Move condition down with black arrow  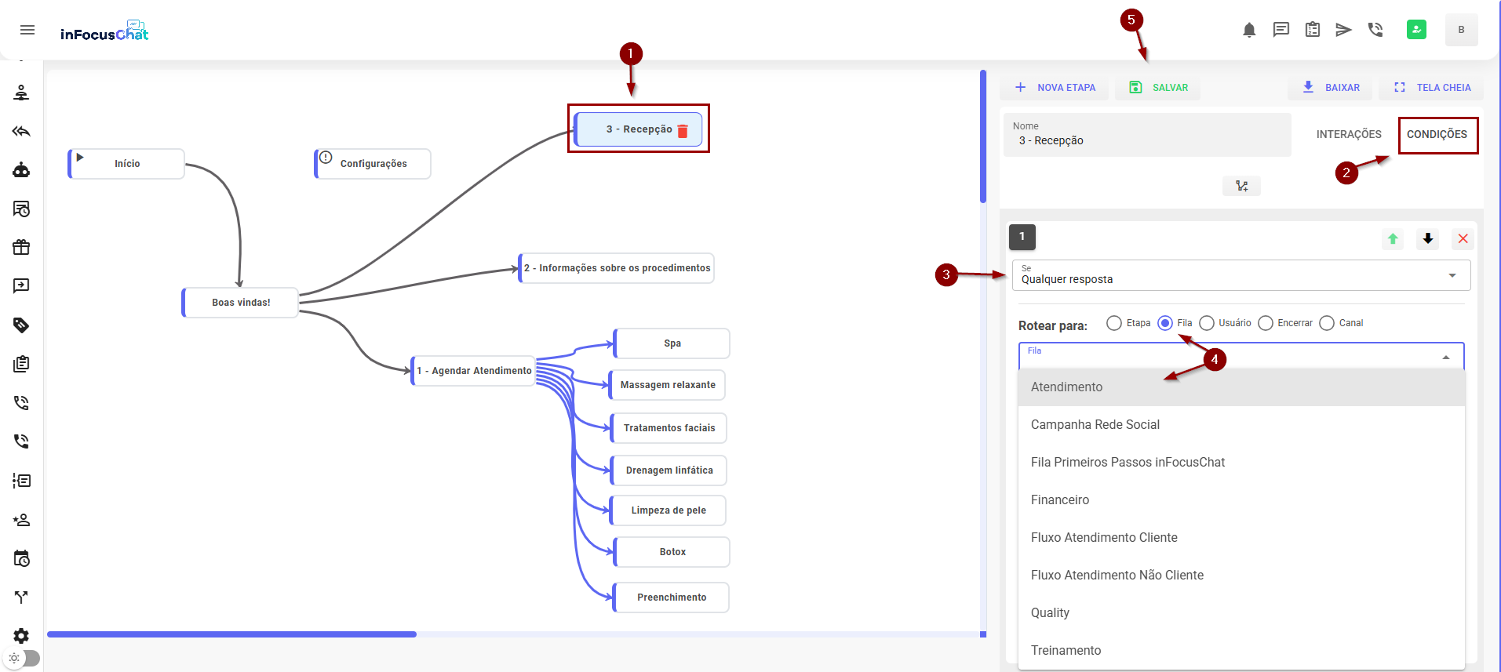pyautogui.click(x=1428, y=239)
